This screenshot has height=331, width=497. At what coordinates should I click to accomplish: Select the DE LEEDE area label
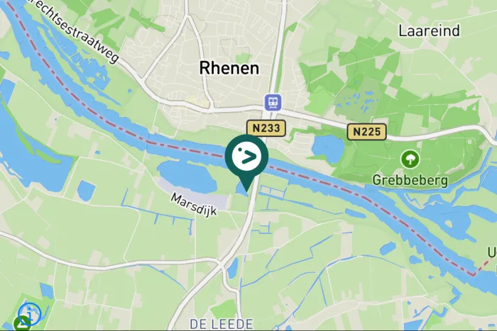click(222, 324)
